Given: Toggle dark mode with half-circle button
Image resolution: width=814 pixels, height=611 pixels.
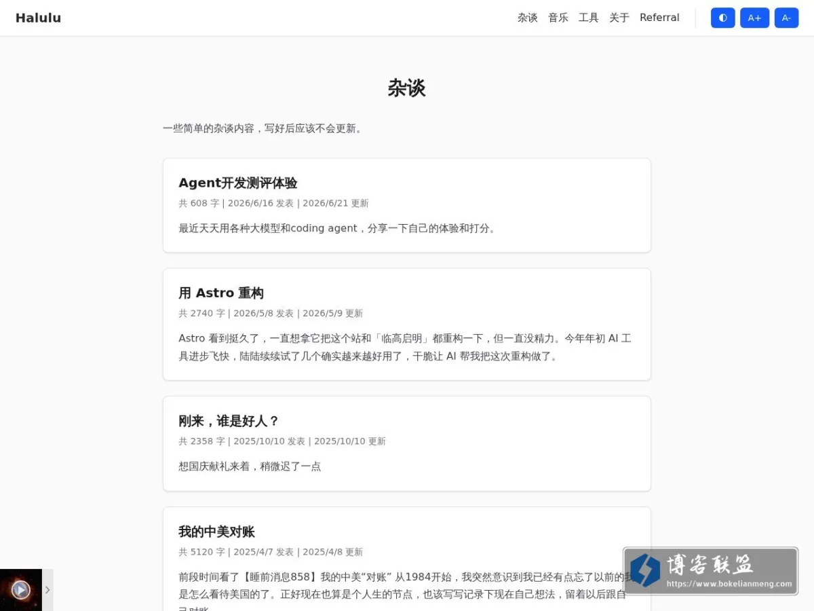Looking at the screenshot, I should (722, 18).
